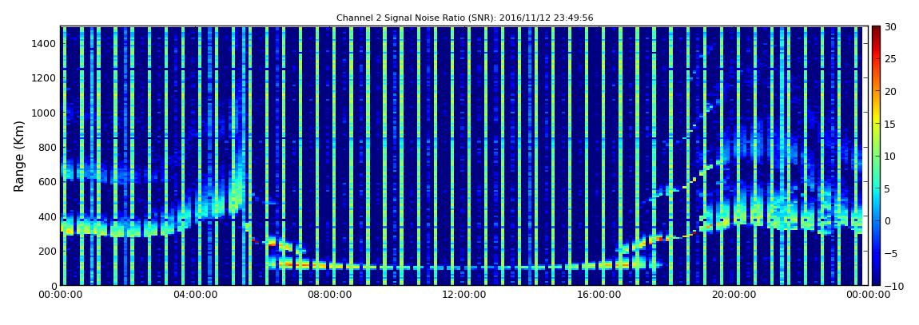Click the colorbar 15 value label

coord(890,124)
